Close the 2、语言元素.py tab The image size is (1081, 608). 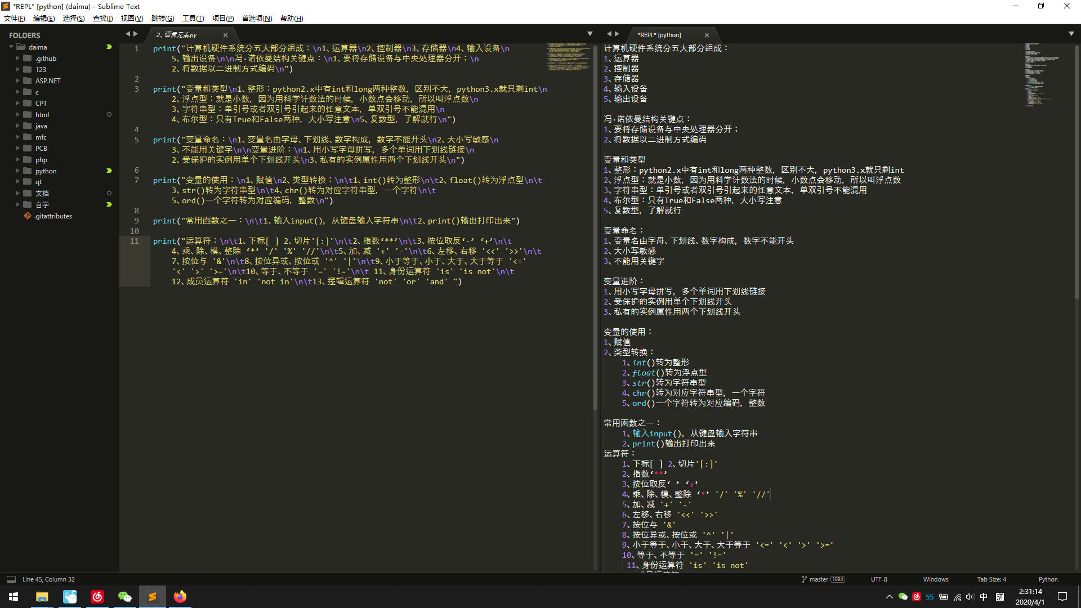(225, 35)
